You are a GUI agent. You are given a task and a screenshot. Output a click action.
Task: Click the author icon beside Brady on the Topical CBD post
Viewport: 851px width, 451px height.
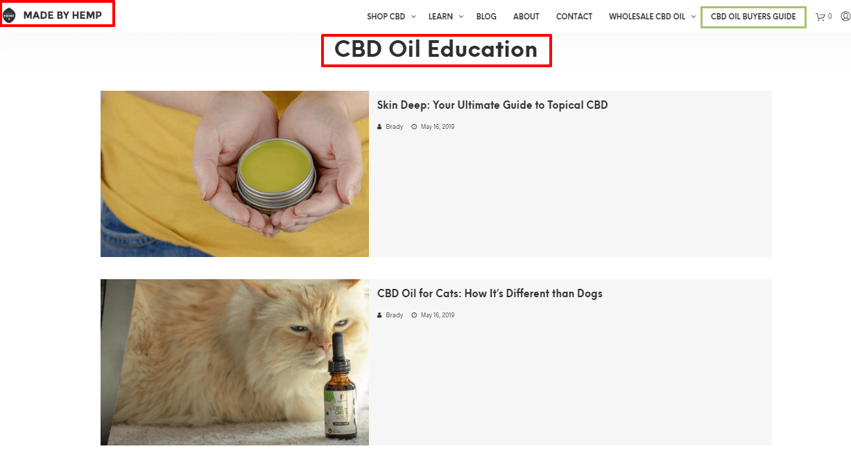379,127
